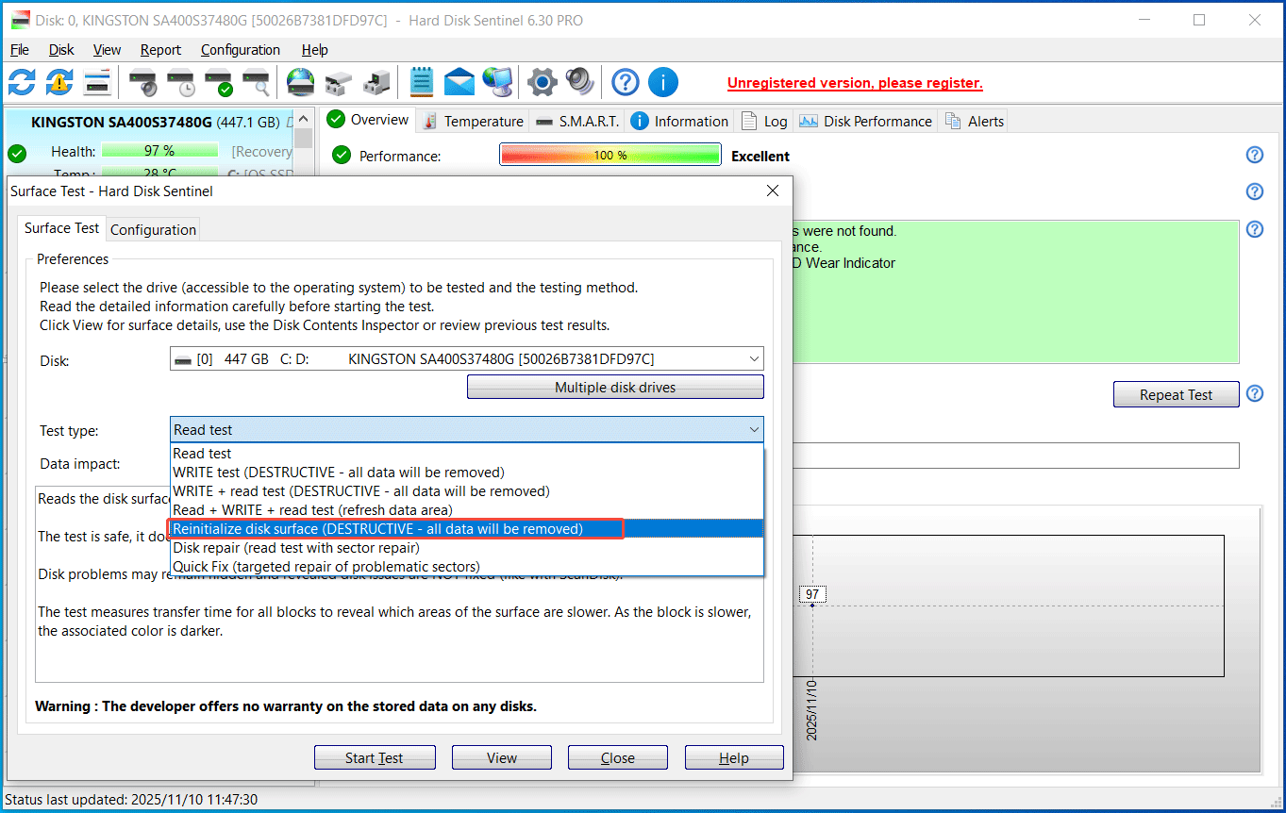Click the Performance 100% bar
Screen dimensions: 1286x813
tap(610, 154)
